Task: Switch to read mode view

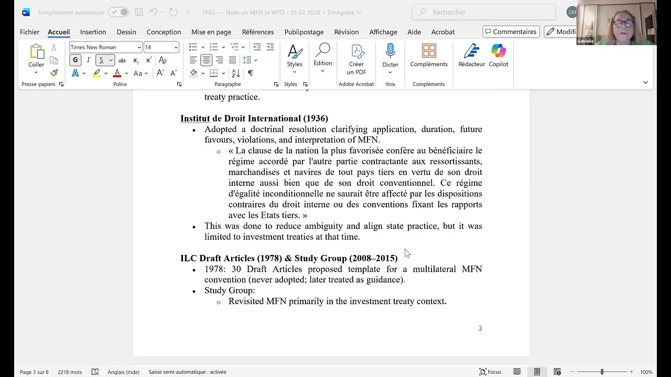Action: 517,372
